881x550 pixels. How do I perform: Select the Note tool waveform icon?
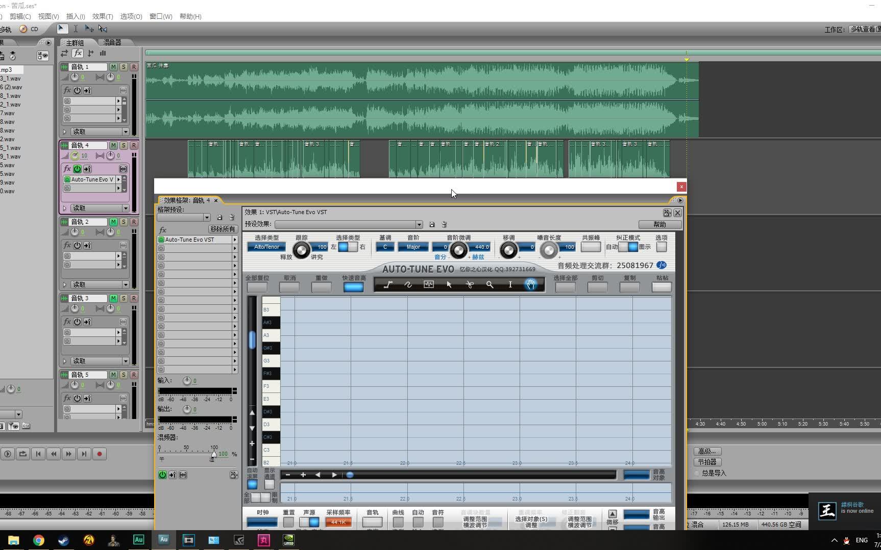tap(429, 284)
